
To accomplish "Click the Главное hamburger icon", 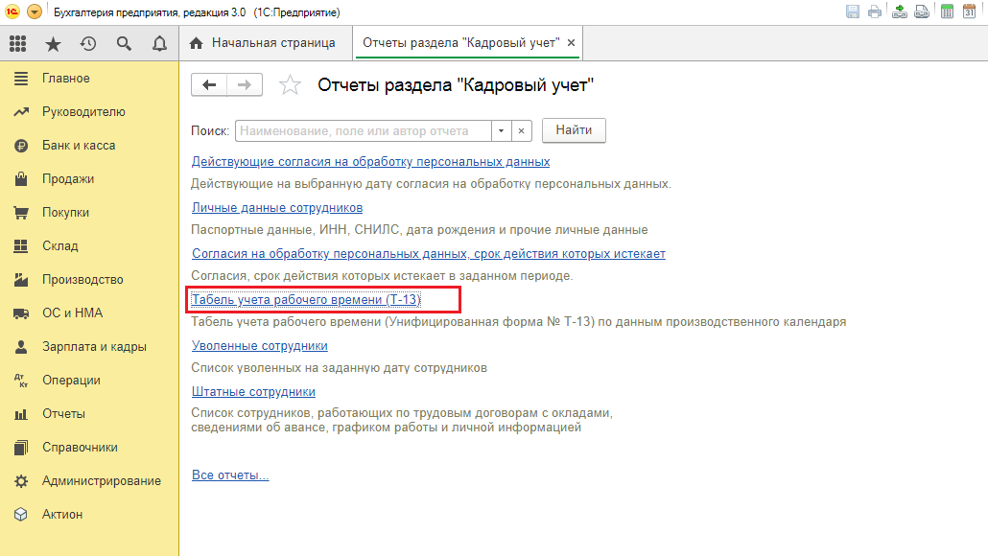I will [21, 78].
